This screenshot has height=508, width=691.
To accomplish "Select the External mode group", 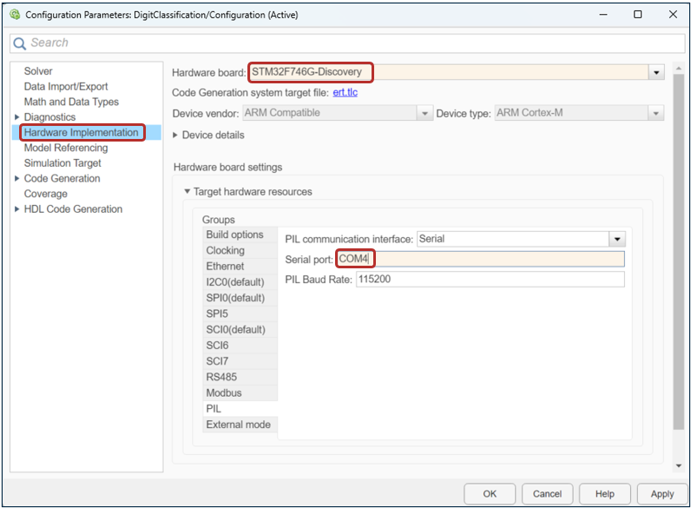I will tap(238, 425).
